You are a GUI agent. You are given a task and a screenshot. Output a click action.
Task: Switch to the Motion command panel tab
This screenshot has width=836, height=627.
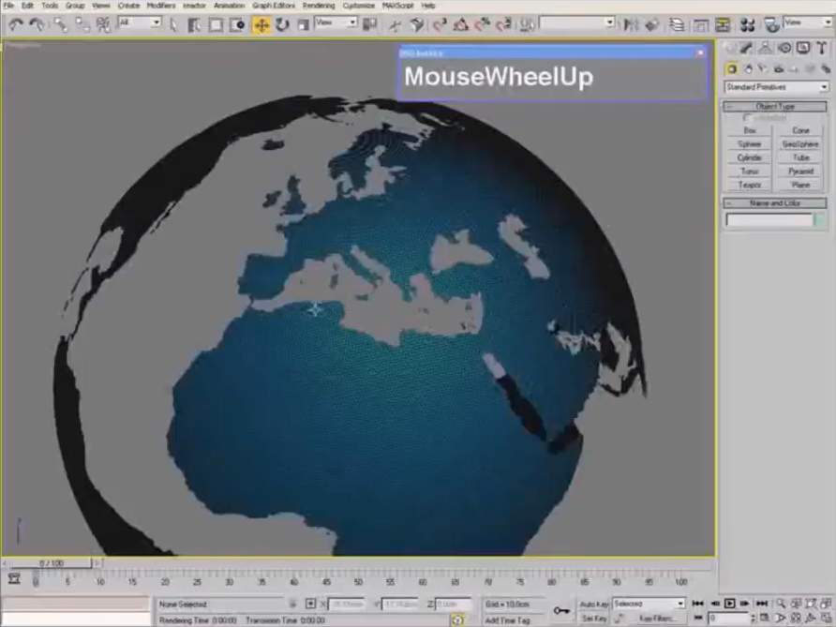pyautogui.click(x=784, y=49)
